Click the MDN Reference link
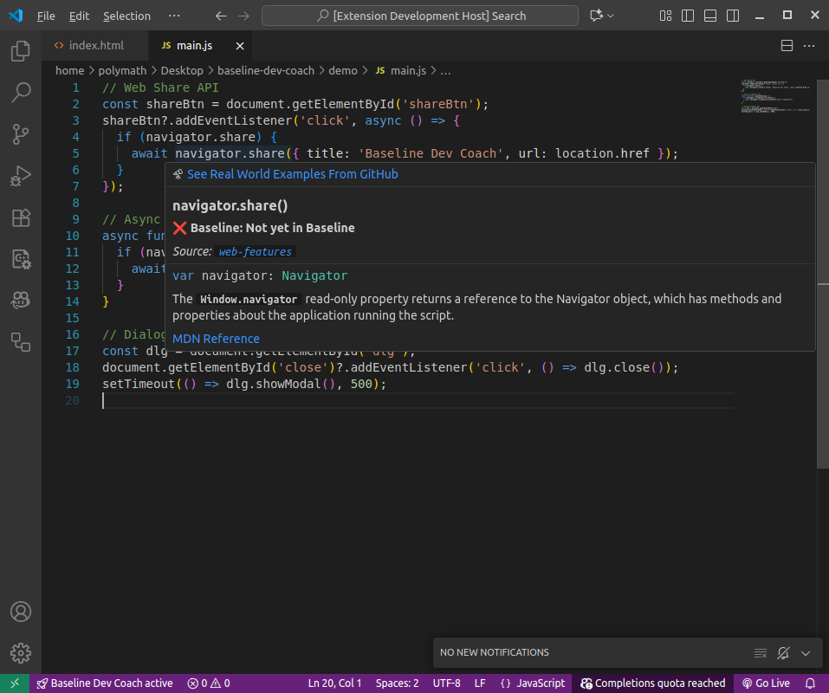Viewport: 829px width, 693px height. point(216,339)
